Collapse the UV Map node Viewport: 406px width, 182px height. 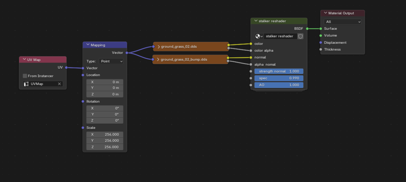[x=24, y=60]
